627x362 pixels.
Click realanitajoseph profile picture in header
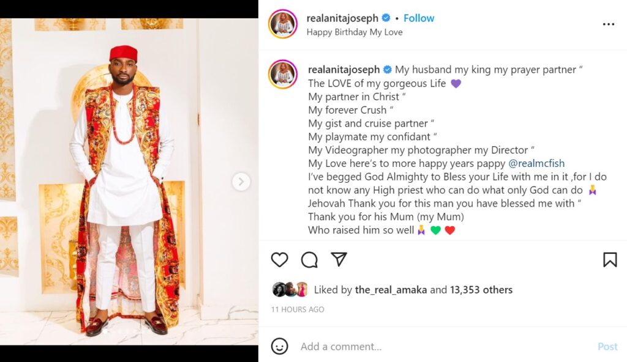coord(283,24)
